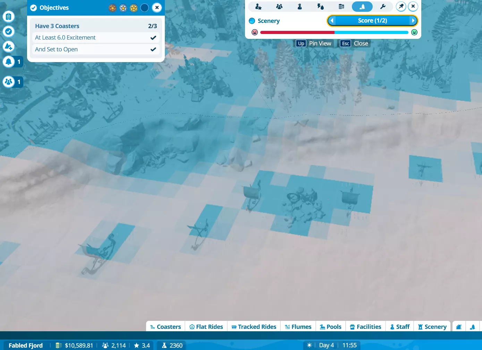Switch to power and water heatmap icon
Screen dimensions: 482x350
(321, 7)
